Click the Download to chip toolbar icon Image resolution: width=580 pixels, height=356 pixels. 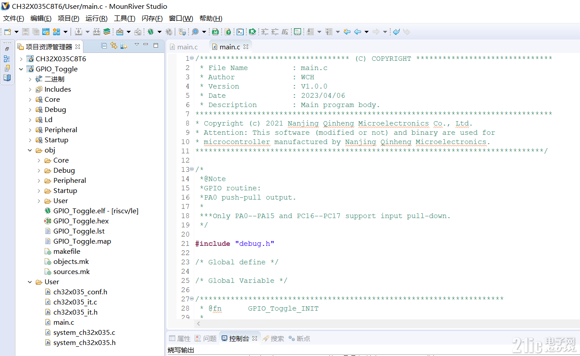pos(120,32)
